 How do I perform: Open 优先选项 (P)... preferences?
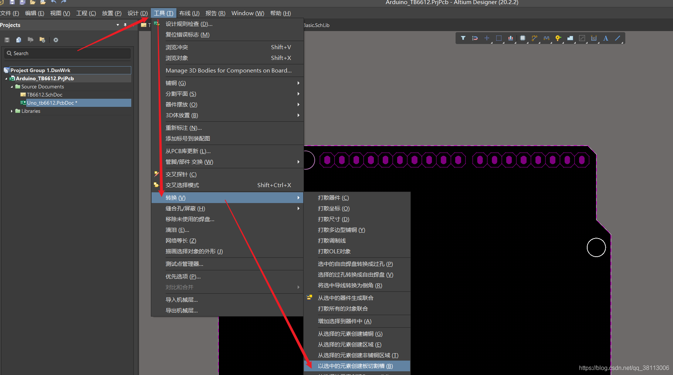coord(227,277)
